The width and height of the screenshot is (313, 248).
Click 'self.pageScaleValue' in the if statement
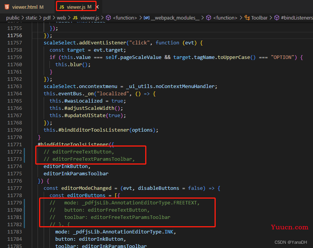(x=133, y=57)
